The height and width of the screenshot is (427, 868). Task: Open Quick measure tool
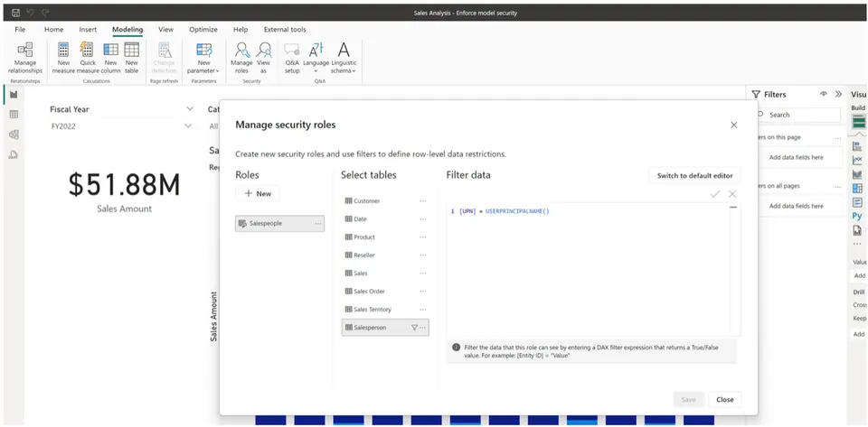88,58
